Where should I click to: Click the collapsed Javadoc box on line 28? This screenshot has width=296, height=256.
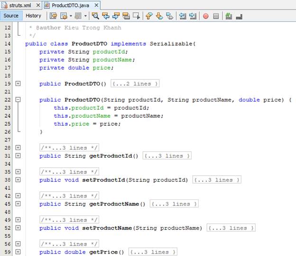pyautogui.click(x=69, y=148)
